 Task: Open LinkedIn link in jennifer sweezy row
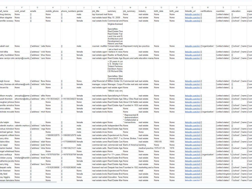tap(192, 21)
